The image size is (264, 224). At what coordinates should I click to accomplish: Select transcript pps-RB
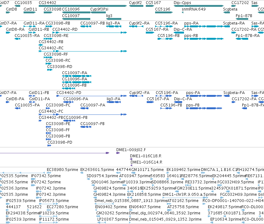204,39
